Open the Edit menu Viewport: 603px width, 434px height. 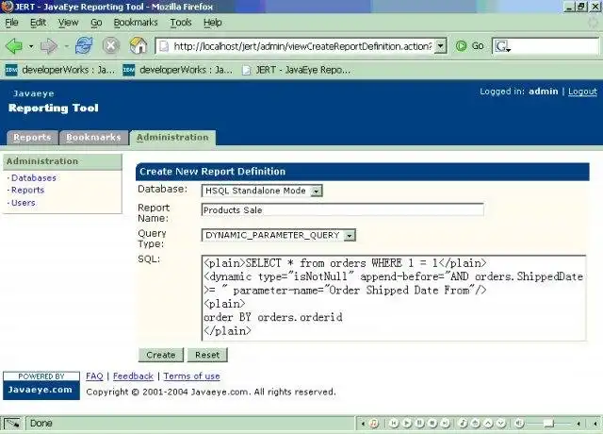pos(38,23)
